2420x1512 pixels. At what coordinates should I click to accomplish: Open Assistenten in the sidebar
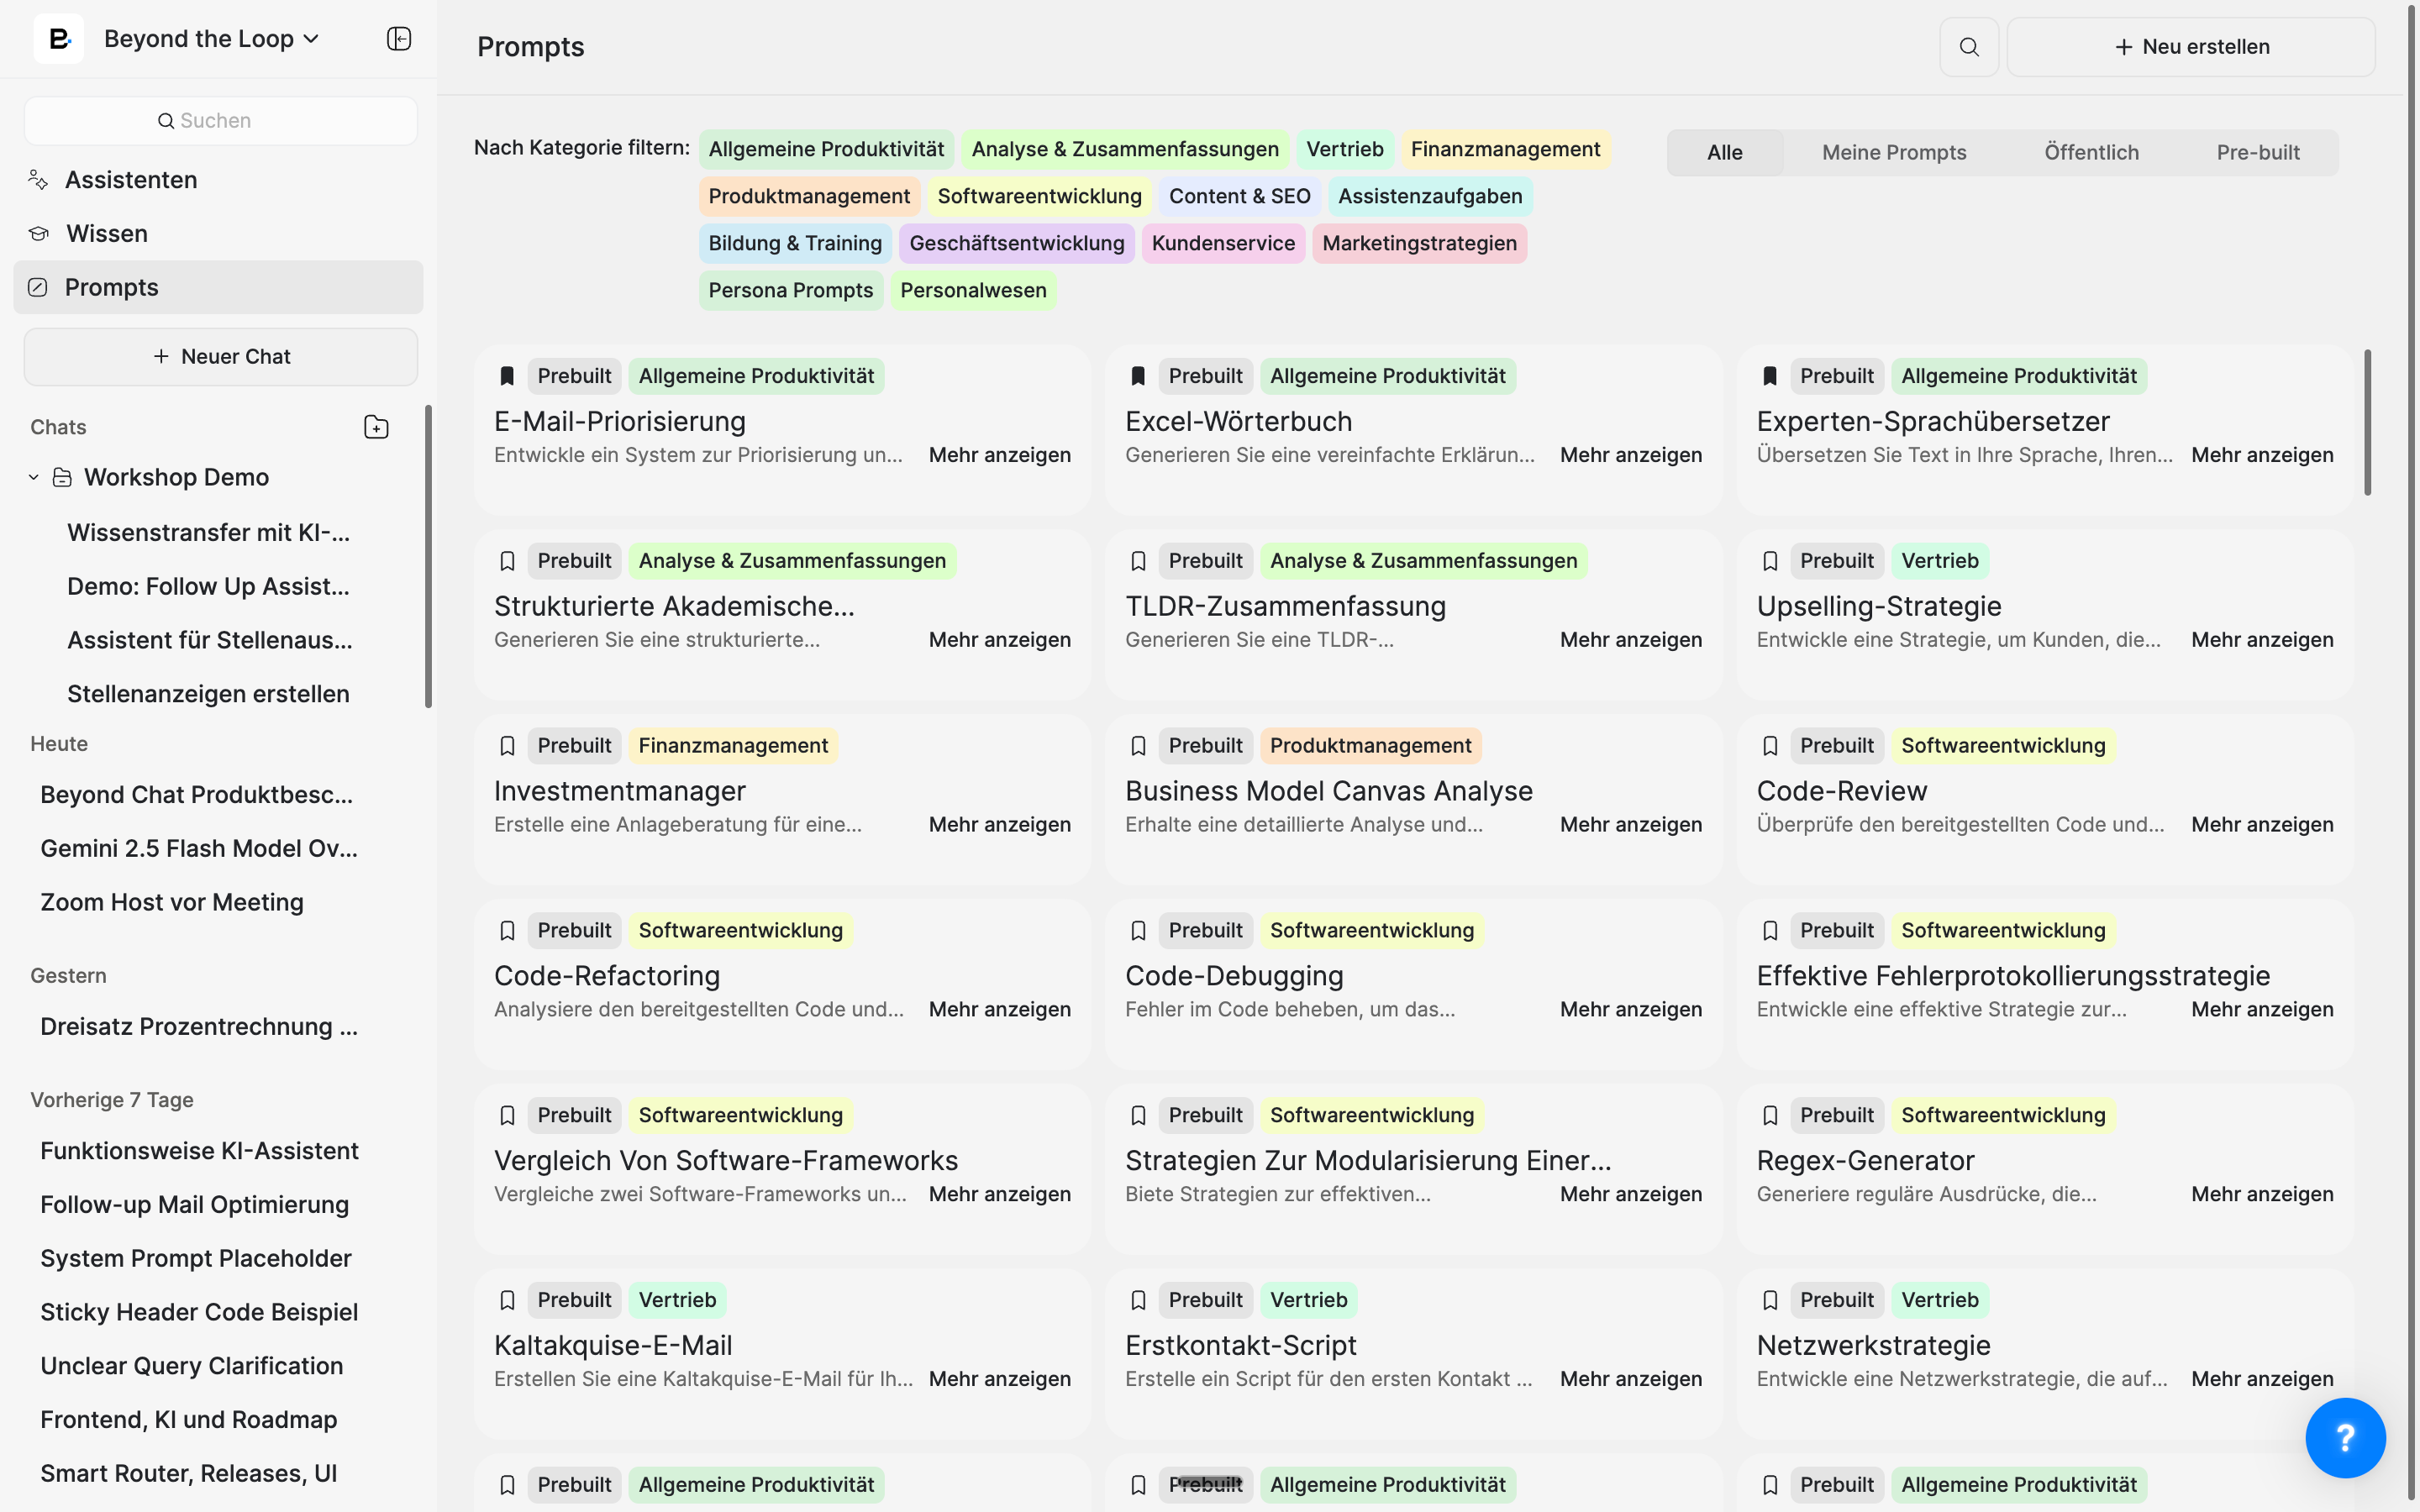(x=131, y=180)
